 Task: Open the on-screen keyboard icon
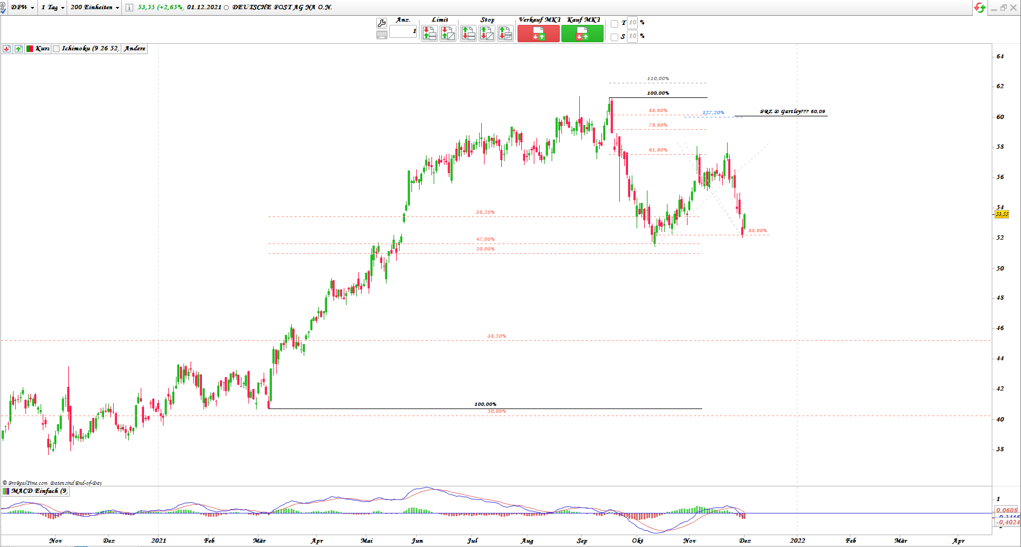click(382, 35)
